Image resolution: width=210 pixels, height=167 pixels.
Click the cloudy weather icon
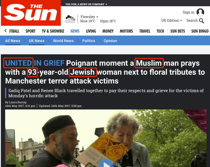[70, 19]
